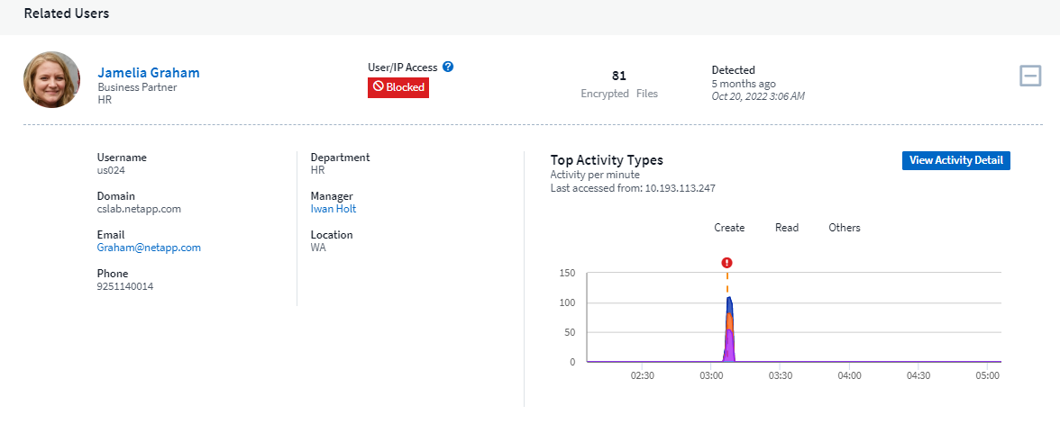The height and width of the screenshot is (433, 1060).
Task: Collapse the Jamelia Graham user panel
Action: (x=1030, y=77)
